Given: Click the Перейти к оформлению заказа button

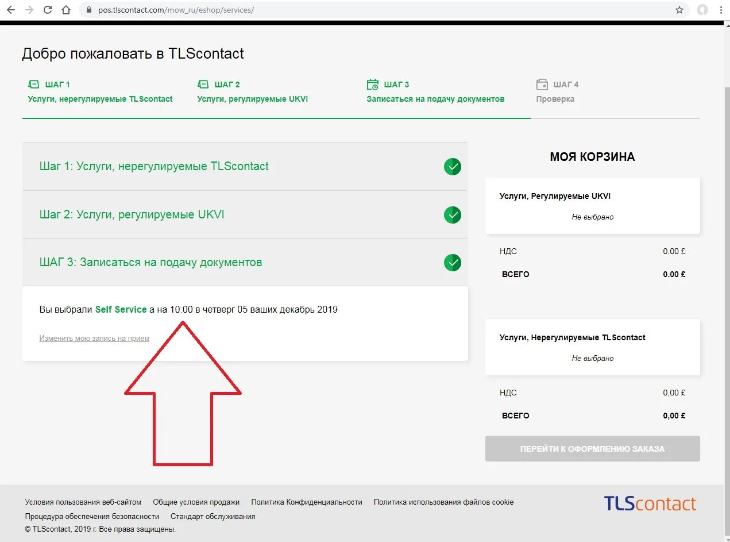Looking at the screenshot, I should (592, 449).
